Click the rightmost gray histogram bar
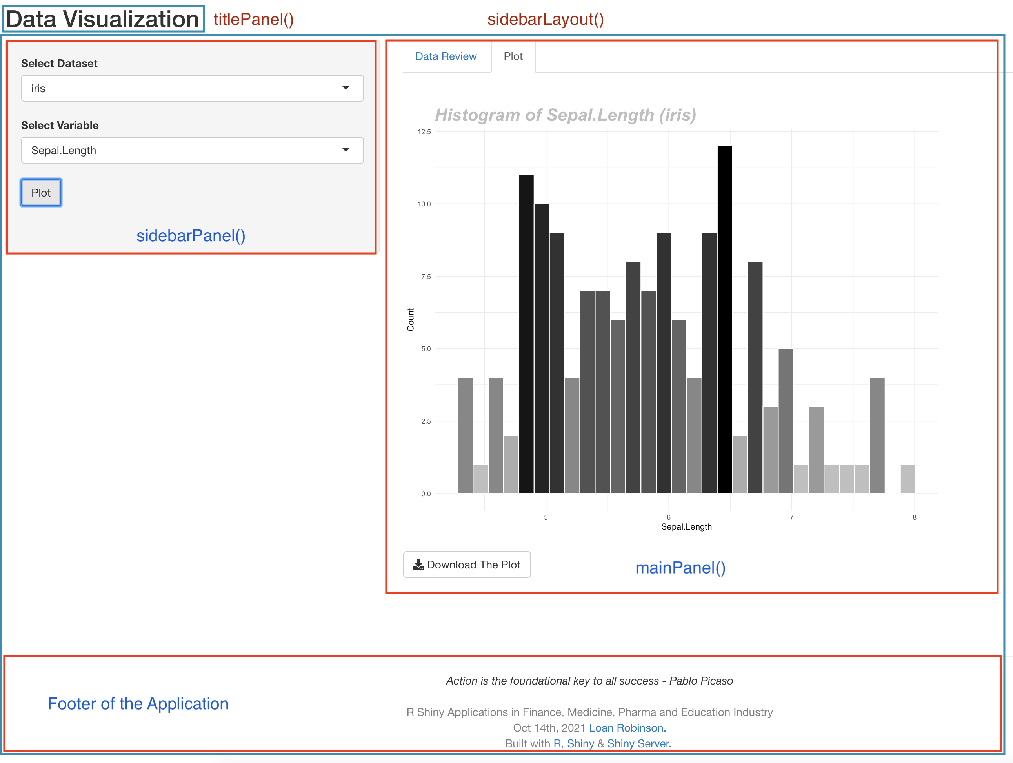 click(x=907, y=479)
